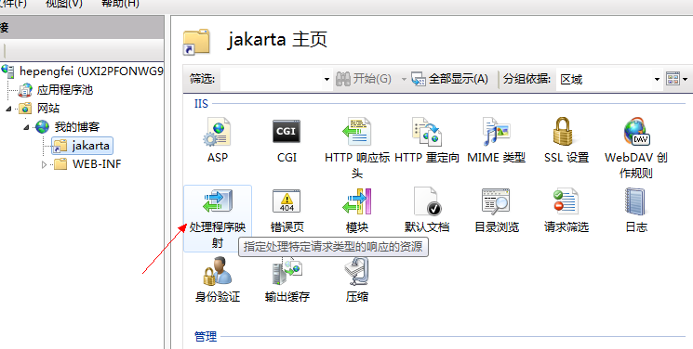
Task: Open HTTP 响应标头 feature
Action: pyautogui.click(x=356, y=132)
